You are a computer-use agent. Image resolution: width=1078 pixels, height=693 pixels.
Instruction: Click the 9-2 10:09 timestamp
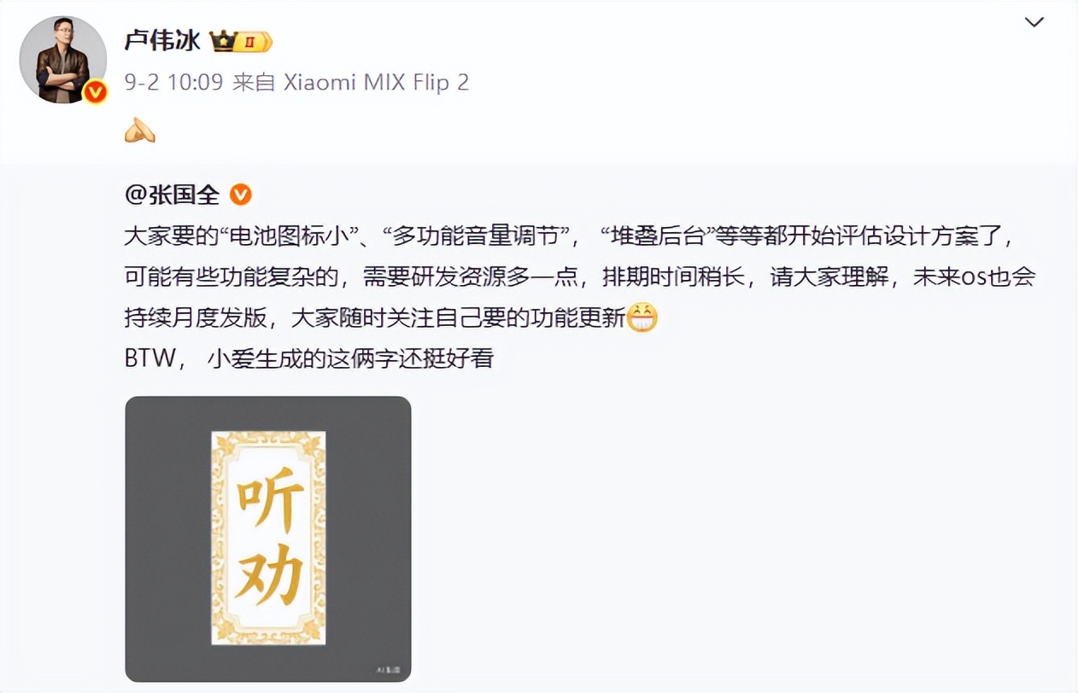(173, 82)
